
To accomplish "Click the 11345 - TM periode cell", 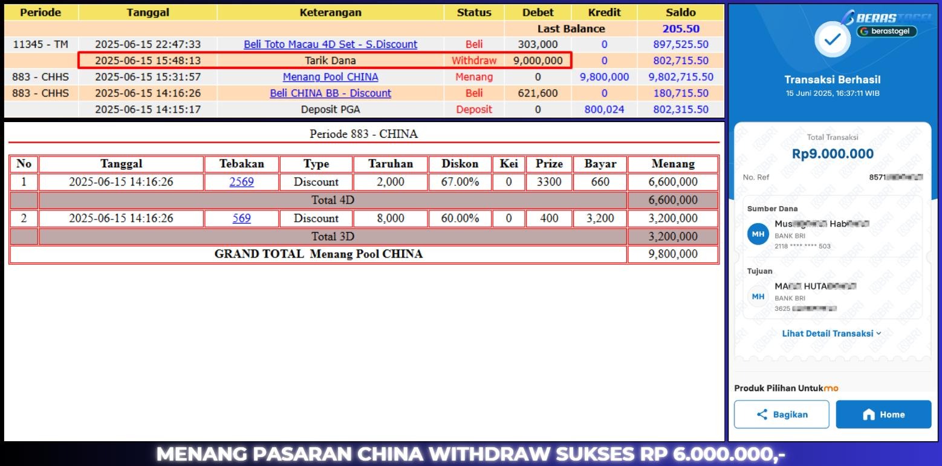I will tap(41, 44).
